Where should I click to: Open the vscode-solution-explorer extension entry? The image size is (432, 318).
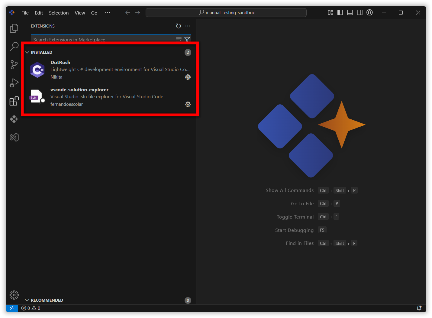[x=110, y=97]
